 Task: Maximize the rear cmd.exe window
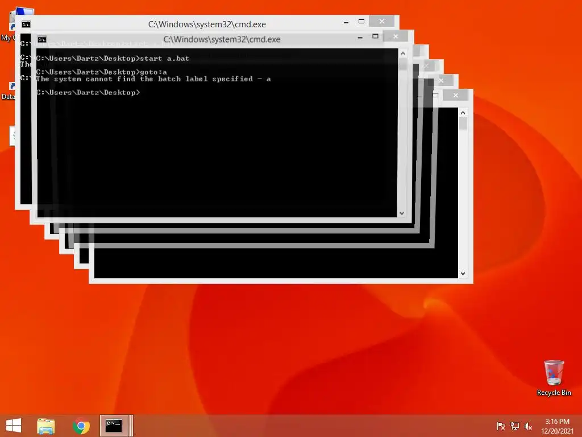361,22
